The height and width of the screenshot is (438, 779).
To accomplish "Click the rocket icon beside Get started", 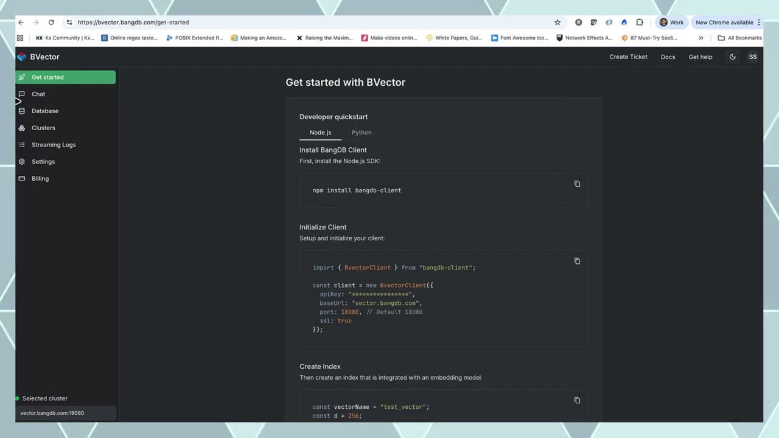I will (22, 77).
